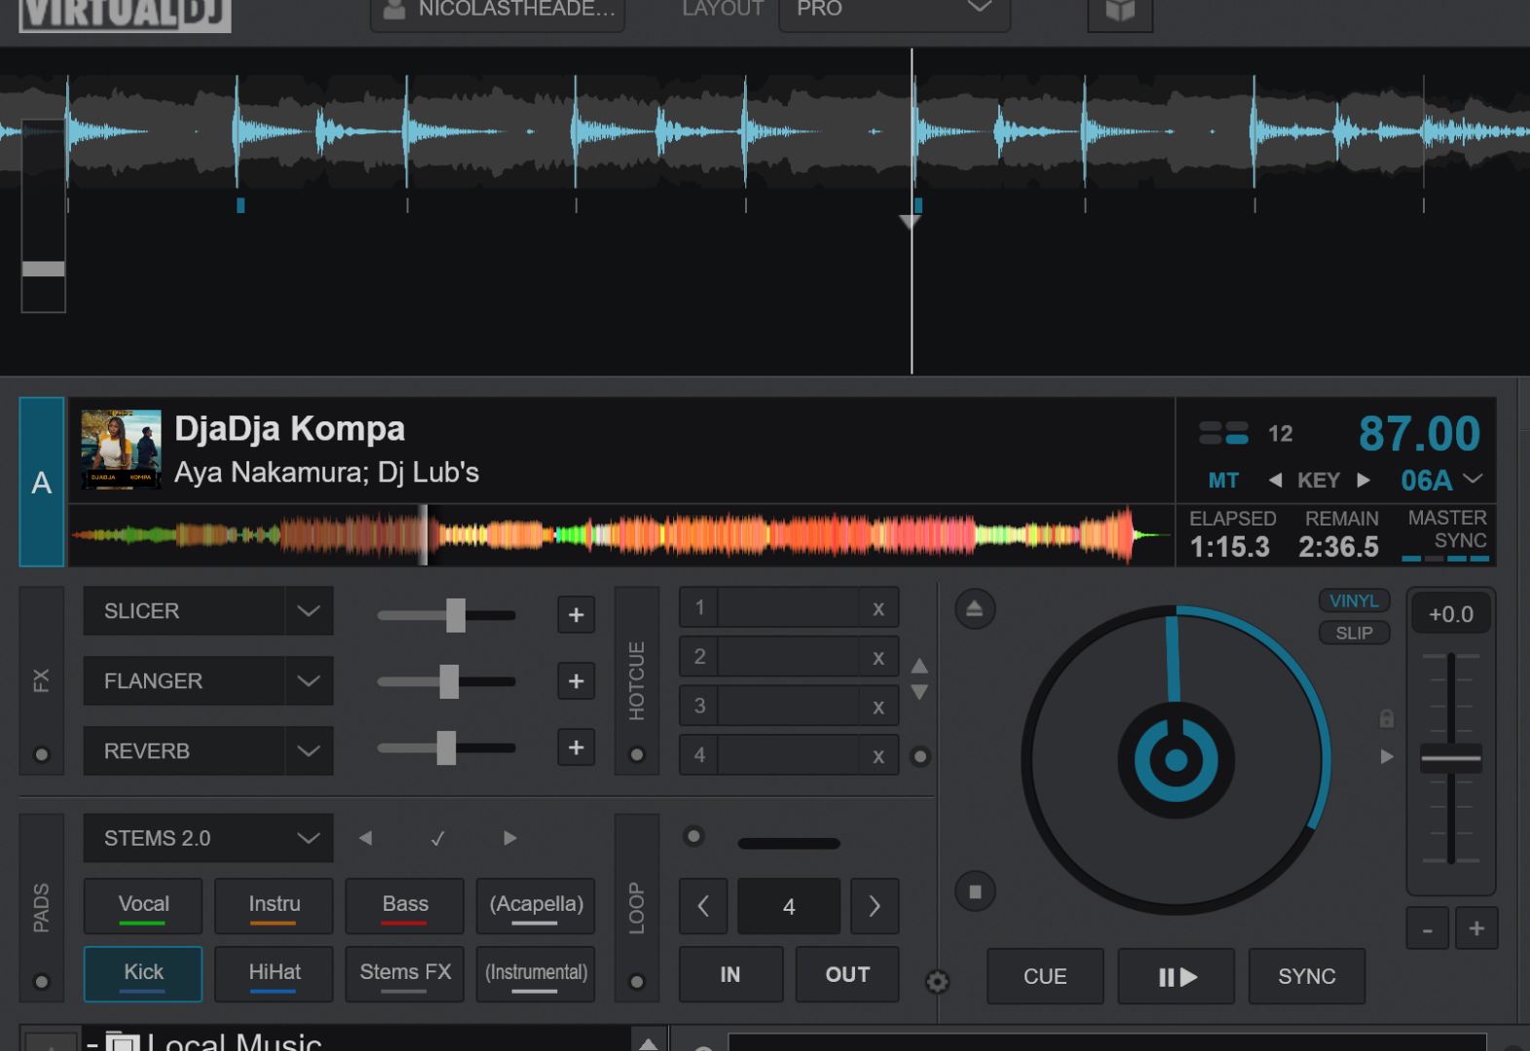Click the dot button right of hotcue 4
The height and width of the screenshot is (1051, 1530).
click(920, 756)
